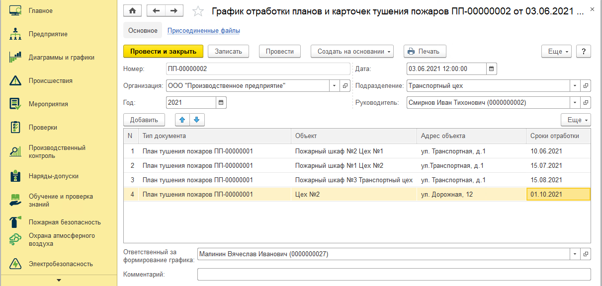Select cell Пожарный шкаф №3 Транспортный цех
The height and width of the screenshot is (286, 602).
coord(353,180)
